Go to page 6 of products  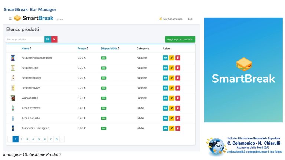[45, 139]
